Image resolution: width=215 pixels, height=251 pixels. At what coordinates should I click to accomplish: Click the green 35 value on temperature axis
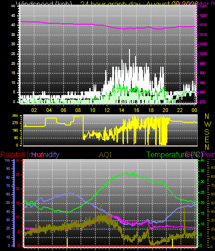point(202,171)
